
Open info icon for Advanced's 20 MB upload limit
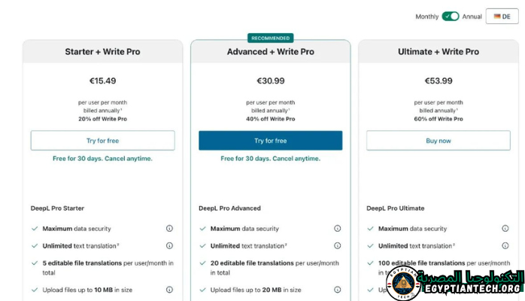(x=337, y=290)
